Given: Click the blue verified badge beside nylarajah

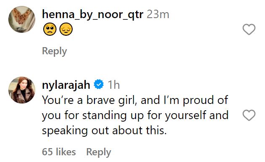Looking at the screenshot, I should click(99, 84).
